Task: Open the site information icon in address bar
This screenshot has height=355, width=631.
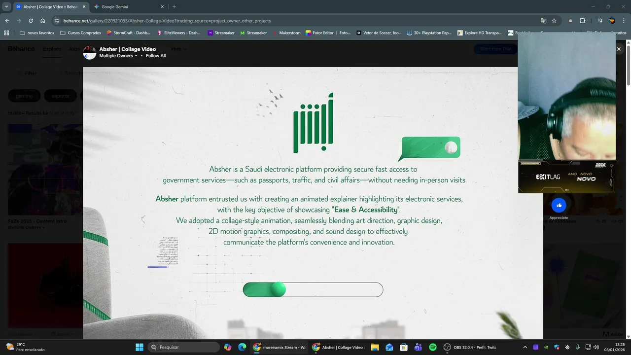Action: [x=57, y=21]
